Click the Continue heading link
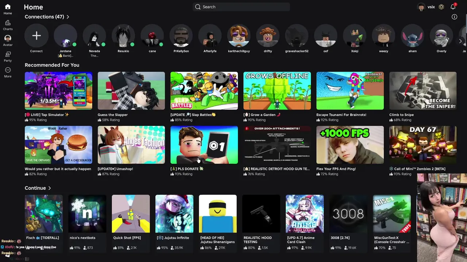Screen dimensions: 467x262 [35, 188]
